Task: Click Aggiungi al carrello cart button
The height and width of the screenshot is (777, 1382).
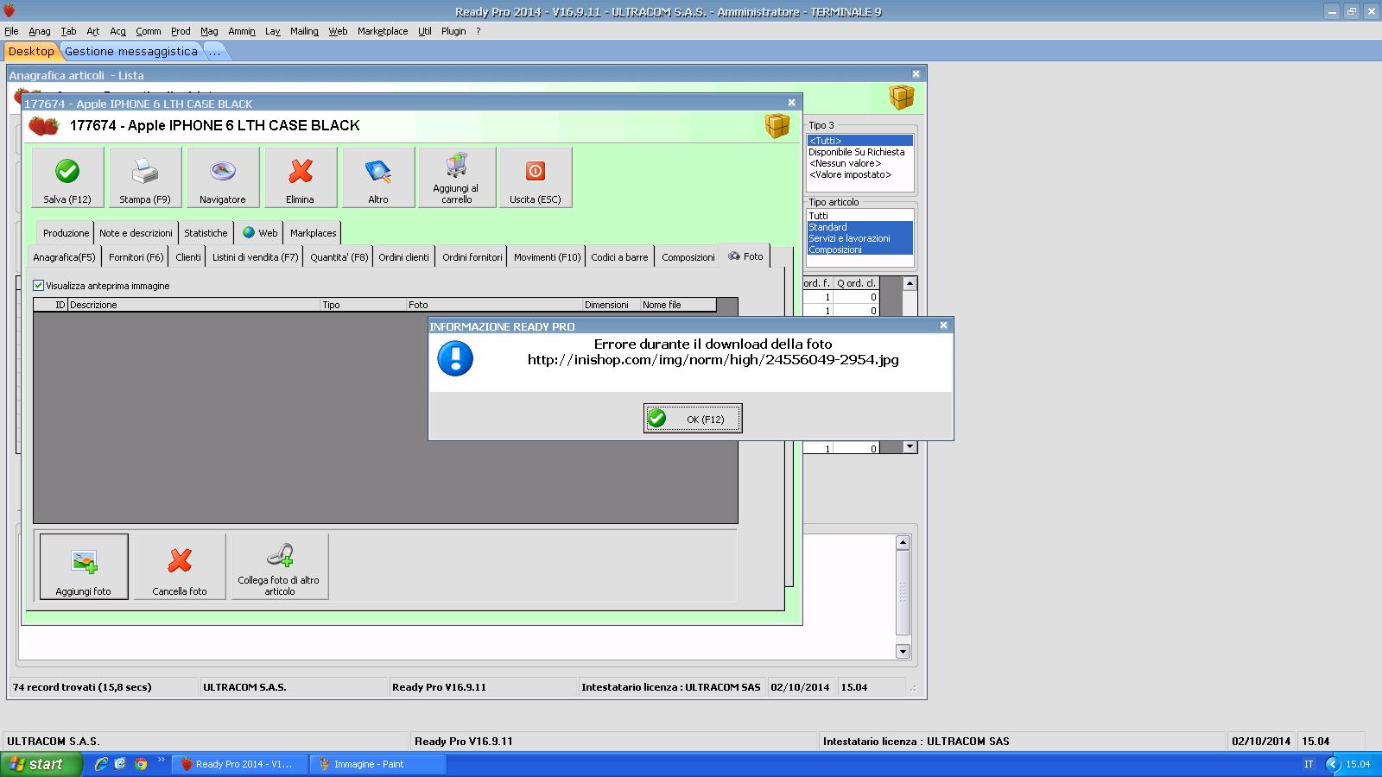Action: coord(457,177)
